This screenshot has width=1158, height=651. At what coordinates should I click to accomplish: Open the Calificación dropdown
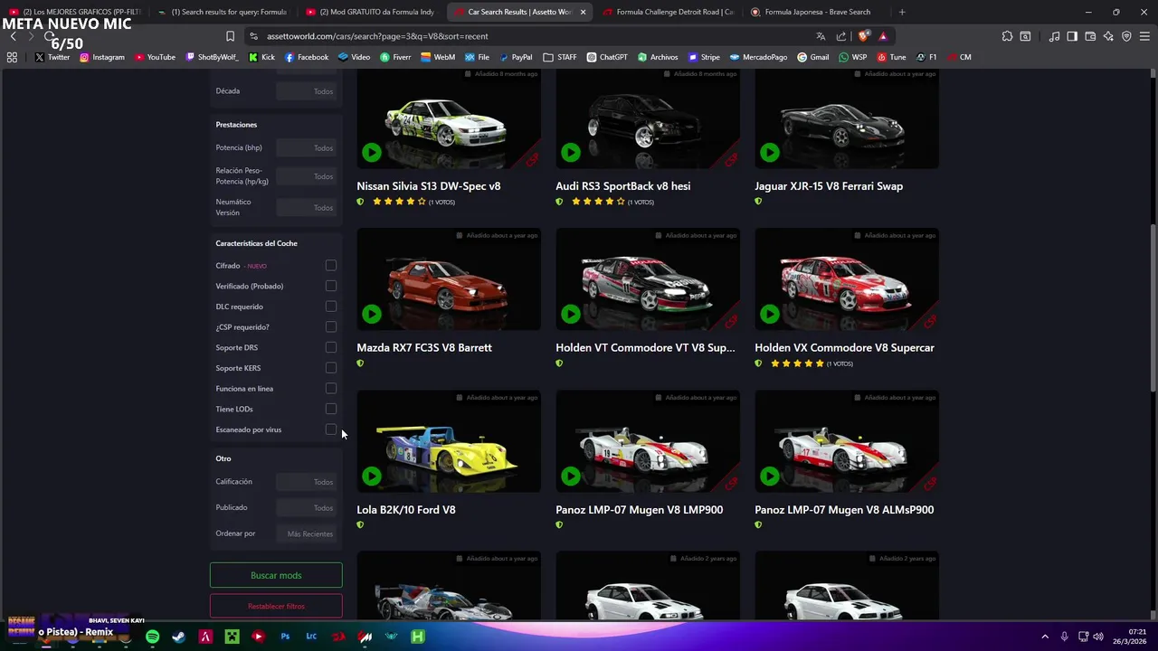pos(307,482)
